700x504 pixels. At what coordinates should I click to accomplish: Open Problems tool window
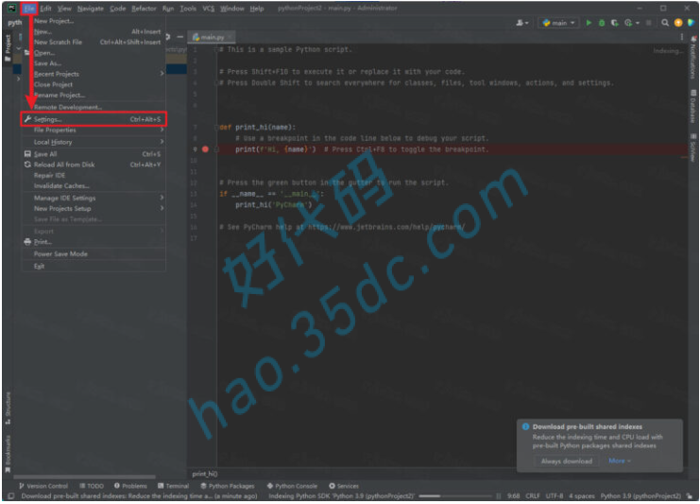(130, 486)
